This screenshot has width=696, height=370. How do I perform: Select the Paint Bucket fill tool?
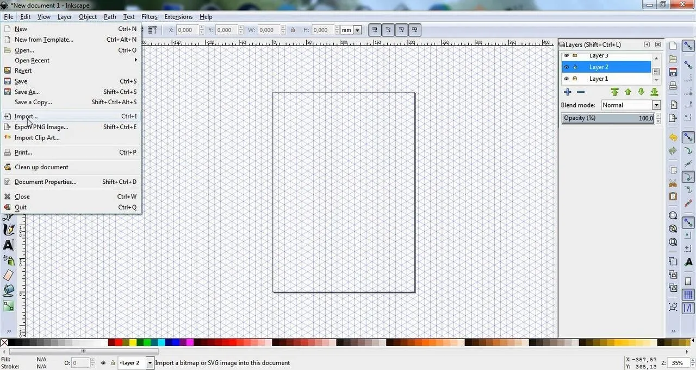tap(8, 291)
